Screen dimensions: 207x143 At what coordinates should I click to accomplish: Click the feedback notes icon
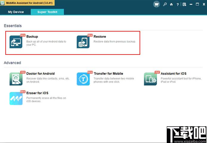coord(184,4)
